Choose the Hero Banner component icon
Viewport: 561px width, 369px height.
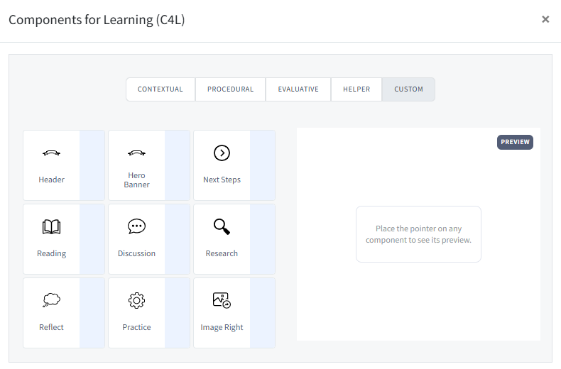point(136,153)
